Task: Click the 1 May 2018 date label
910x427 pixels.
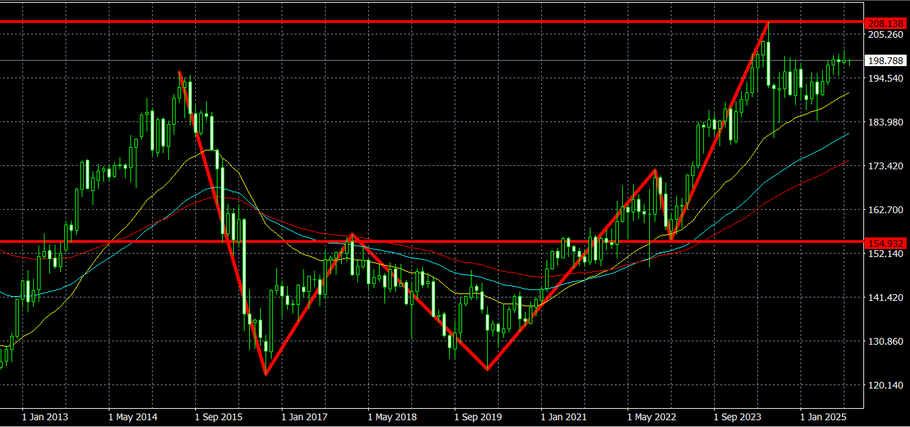Action: [x=393, y=418]
